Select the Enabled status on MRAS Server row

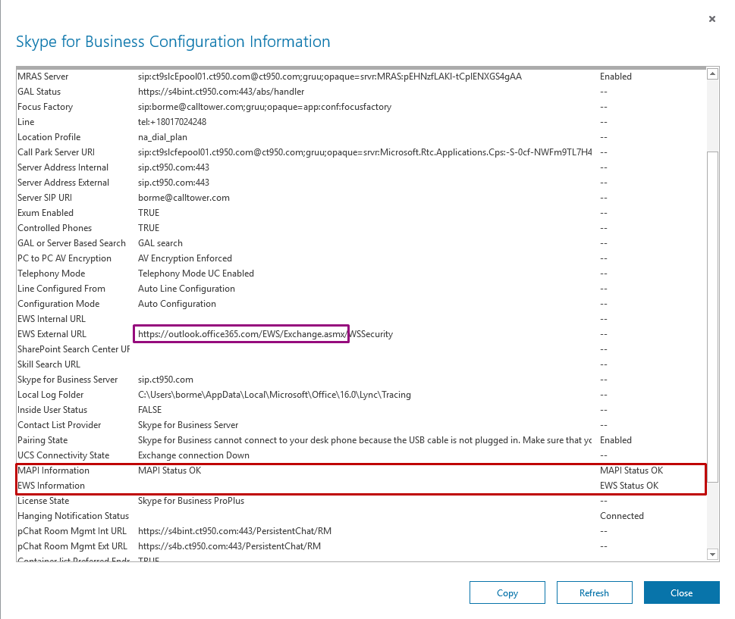click(615, 77)
